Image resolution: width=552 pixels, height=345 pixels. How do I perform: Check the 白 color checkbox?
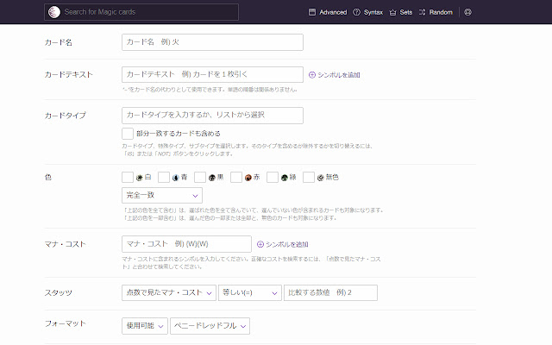point(128,177)
